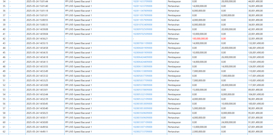This screenshot has width=273, height=135.
Task: Select timestamp 2025-05-24 14:50:45
Action: (37, 104)
